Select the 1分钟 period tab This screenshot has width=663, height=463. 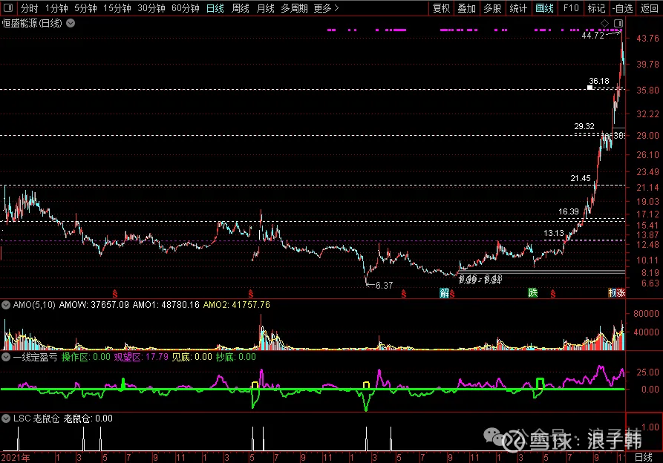coord(56,8)
